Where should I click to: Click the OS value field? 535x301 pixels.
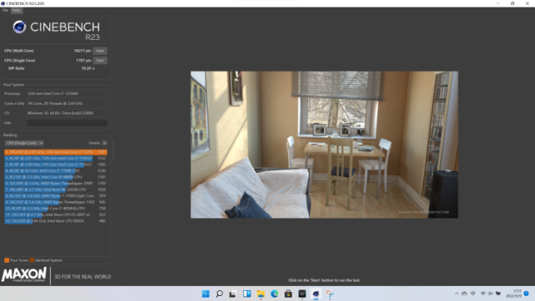[67, 113]
